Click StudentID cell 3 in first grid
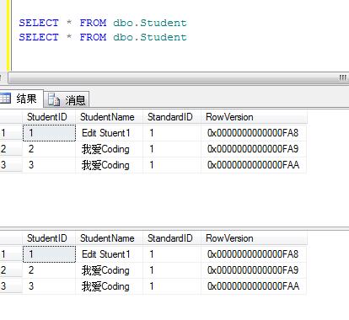Screen dimensions: 349x320 49,165
